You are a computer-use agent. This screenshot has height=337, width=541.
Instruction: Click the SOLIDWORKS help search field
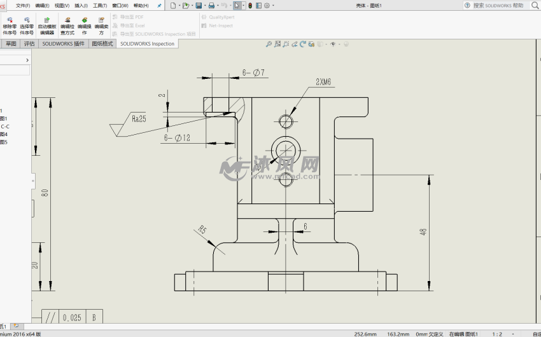[x=501, y=6]
